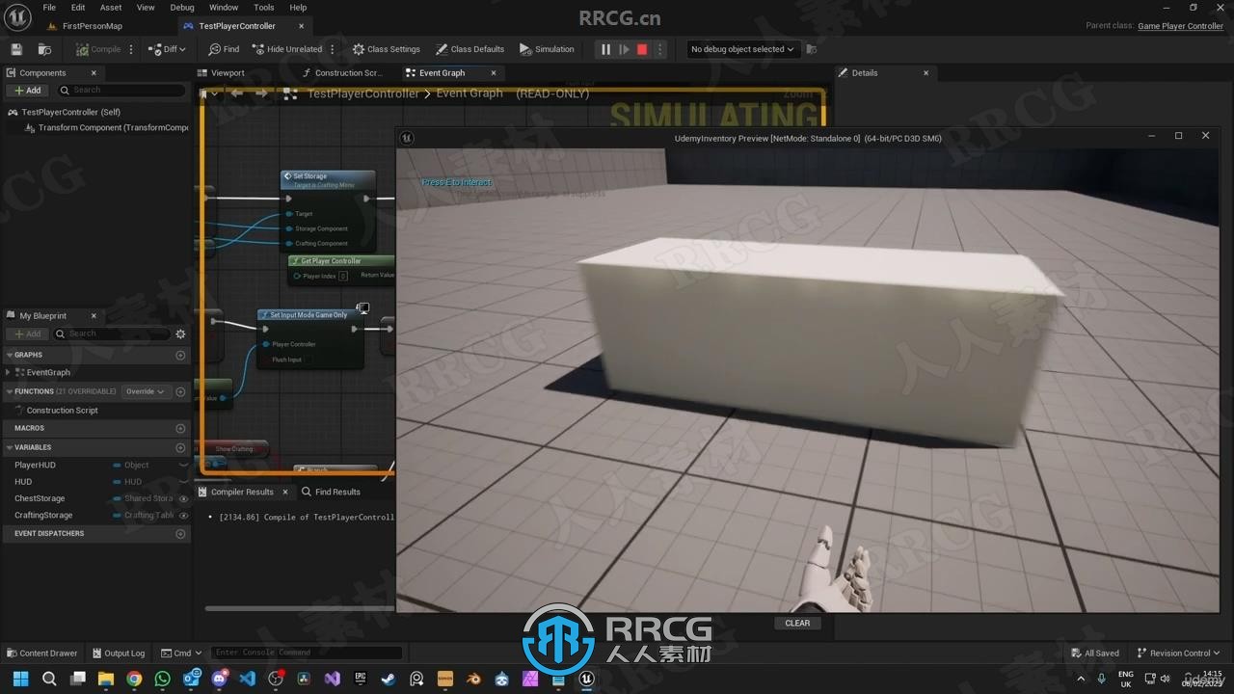Open the Compile options menu dots
The width and height of the screenshot is (1234, 694).
131,49
